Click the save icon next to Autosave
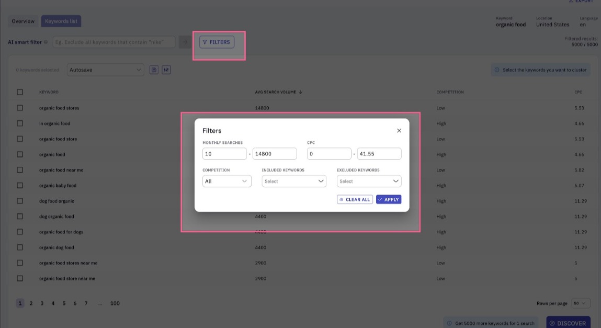Image resolution: width=601 pixels, height=328 pixels. coord(154,70)
